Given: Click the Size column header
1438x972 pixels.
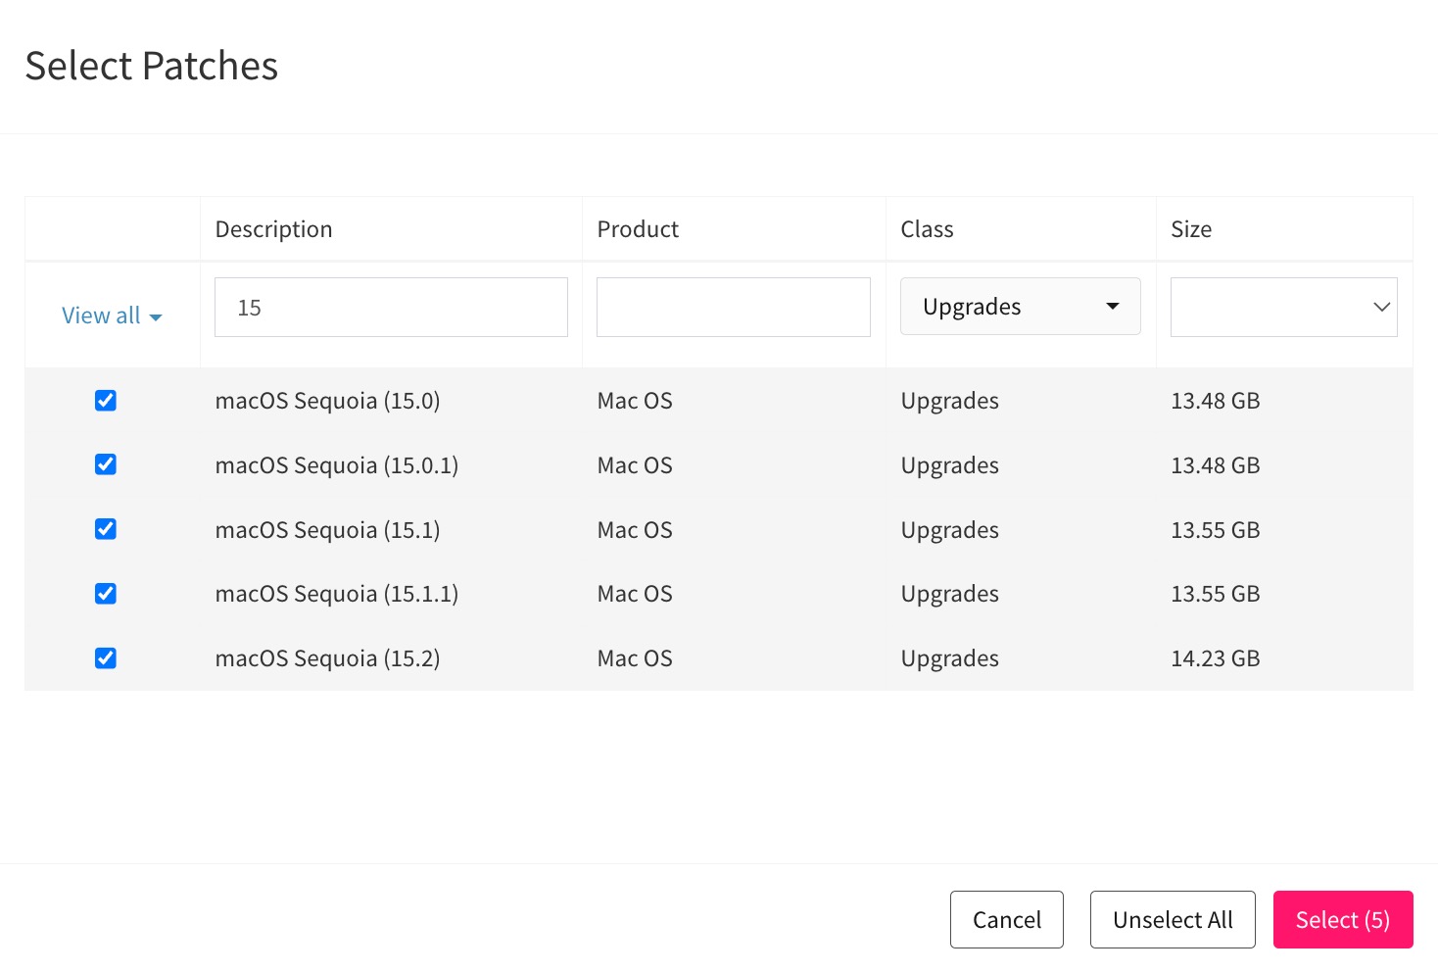Looking at the screenshot, I should point(1191,229).
